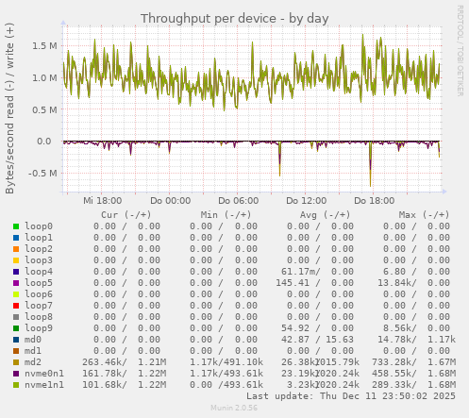The image size is (469, 418).
Task: Select the nvme0n1 device label
Action: pos(44,374)
